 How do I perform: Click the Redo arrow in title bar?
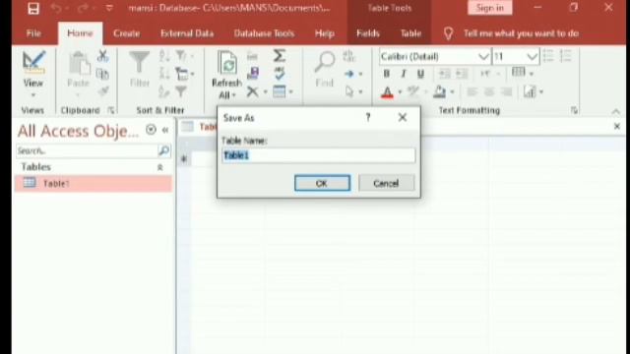click(84, 8)
